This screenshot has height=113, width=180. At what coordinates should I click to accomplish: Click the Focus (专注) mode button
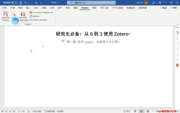point(127,111)
